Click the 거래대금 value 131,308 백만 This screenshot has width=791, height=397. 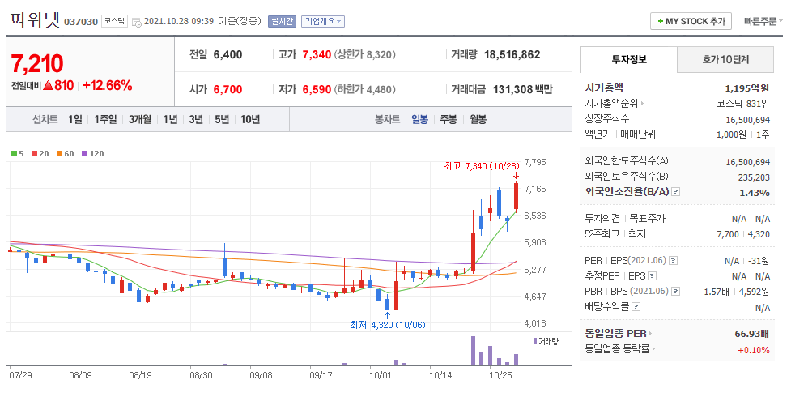tap(523, 89)
